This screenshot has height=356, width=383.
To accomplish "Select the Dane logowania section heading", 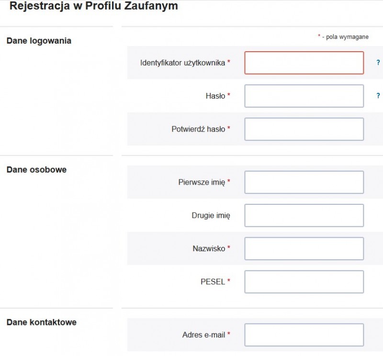I will pyautogui.click(x=39, y=41).
